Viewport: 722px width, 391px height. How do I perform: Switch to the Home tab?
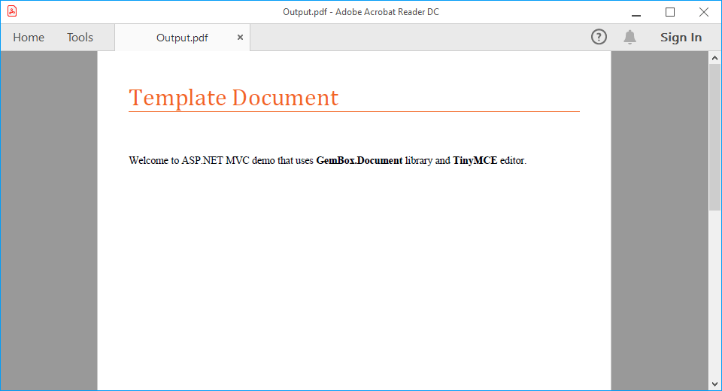tap(29, 38)
